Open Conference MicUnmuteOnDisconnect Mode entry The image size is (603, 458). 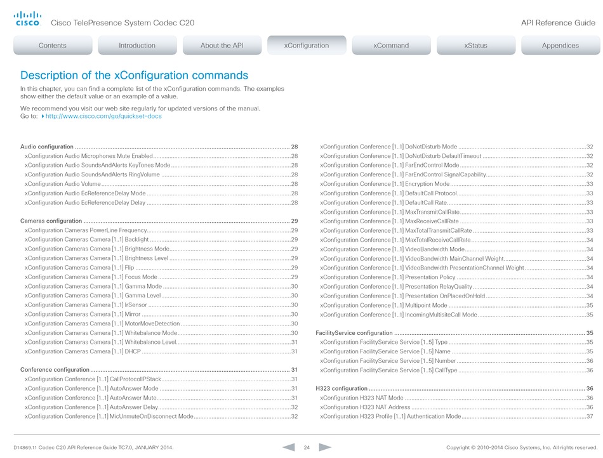coord(161,417)
